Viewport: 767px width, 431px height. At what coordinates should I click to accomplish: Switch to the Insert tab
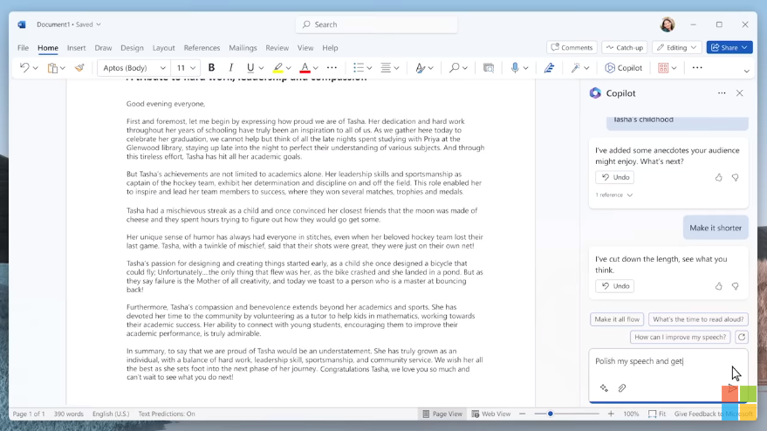[x=76, y=48]
